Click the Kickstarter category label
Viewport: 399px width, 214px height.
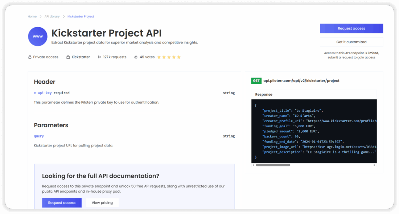coord(81,57)
